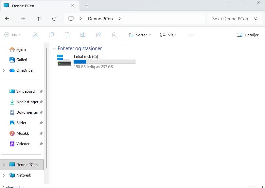Expand the OneDrive tree node
Viewport: 265px width, 188px height.
(4, 70)
